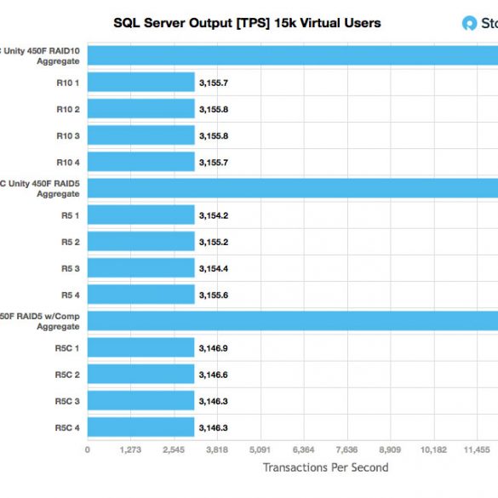Screen dimensions: 498x498
Task: Click the value 3,155.8 beside R10 3
Action: click(x=214, y=136)
